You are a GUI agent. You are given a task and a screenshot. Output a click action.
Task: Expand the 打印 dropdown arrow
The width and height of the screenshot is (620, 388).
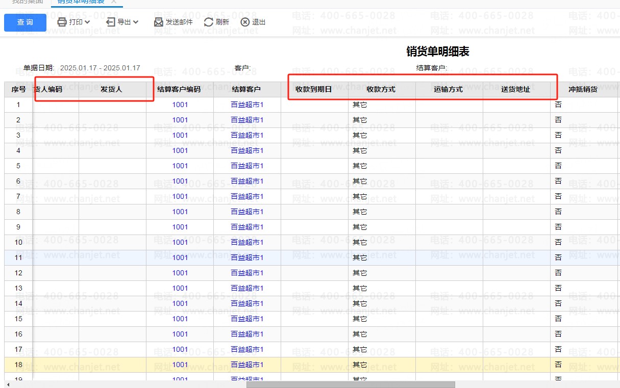(x=87, y=22)
